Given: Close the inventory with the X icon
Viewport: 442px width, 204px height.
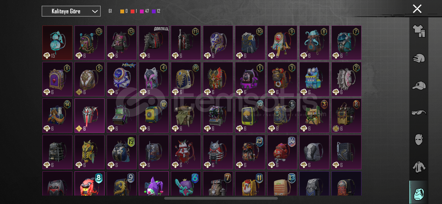Looking at the screenshot, I should (417, 9).
